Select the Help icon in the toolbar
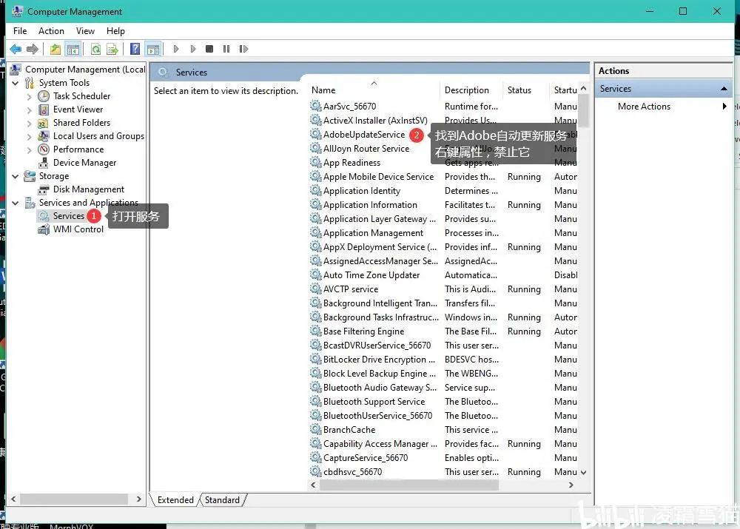This screenshot has width=740, height=529. pos(135,49)
